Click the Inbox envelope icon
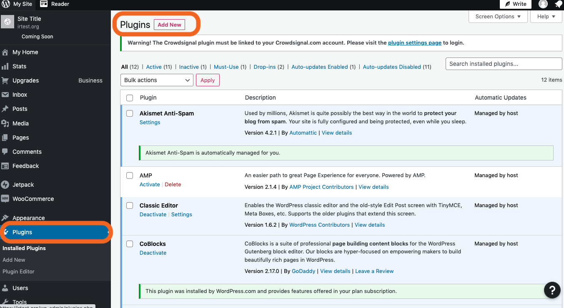Screen dimensions: 564x308 (x=5, y=95)
